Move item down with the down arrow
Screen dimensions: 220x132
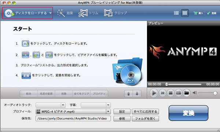coord(137,94)
